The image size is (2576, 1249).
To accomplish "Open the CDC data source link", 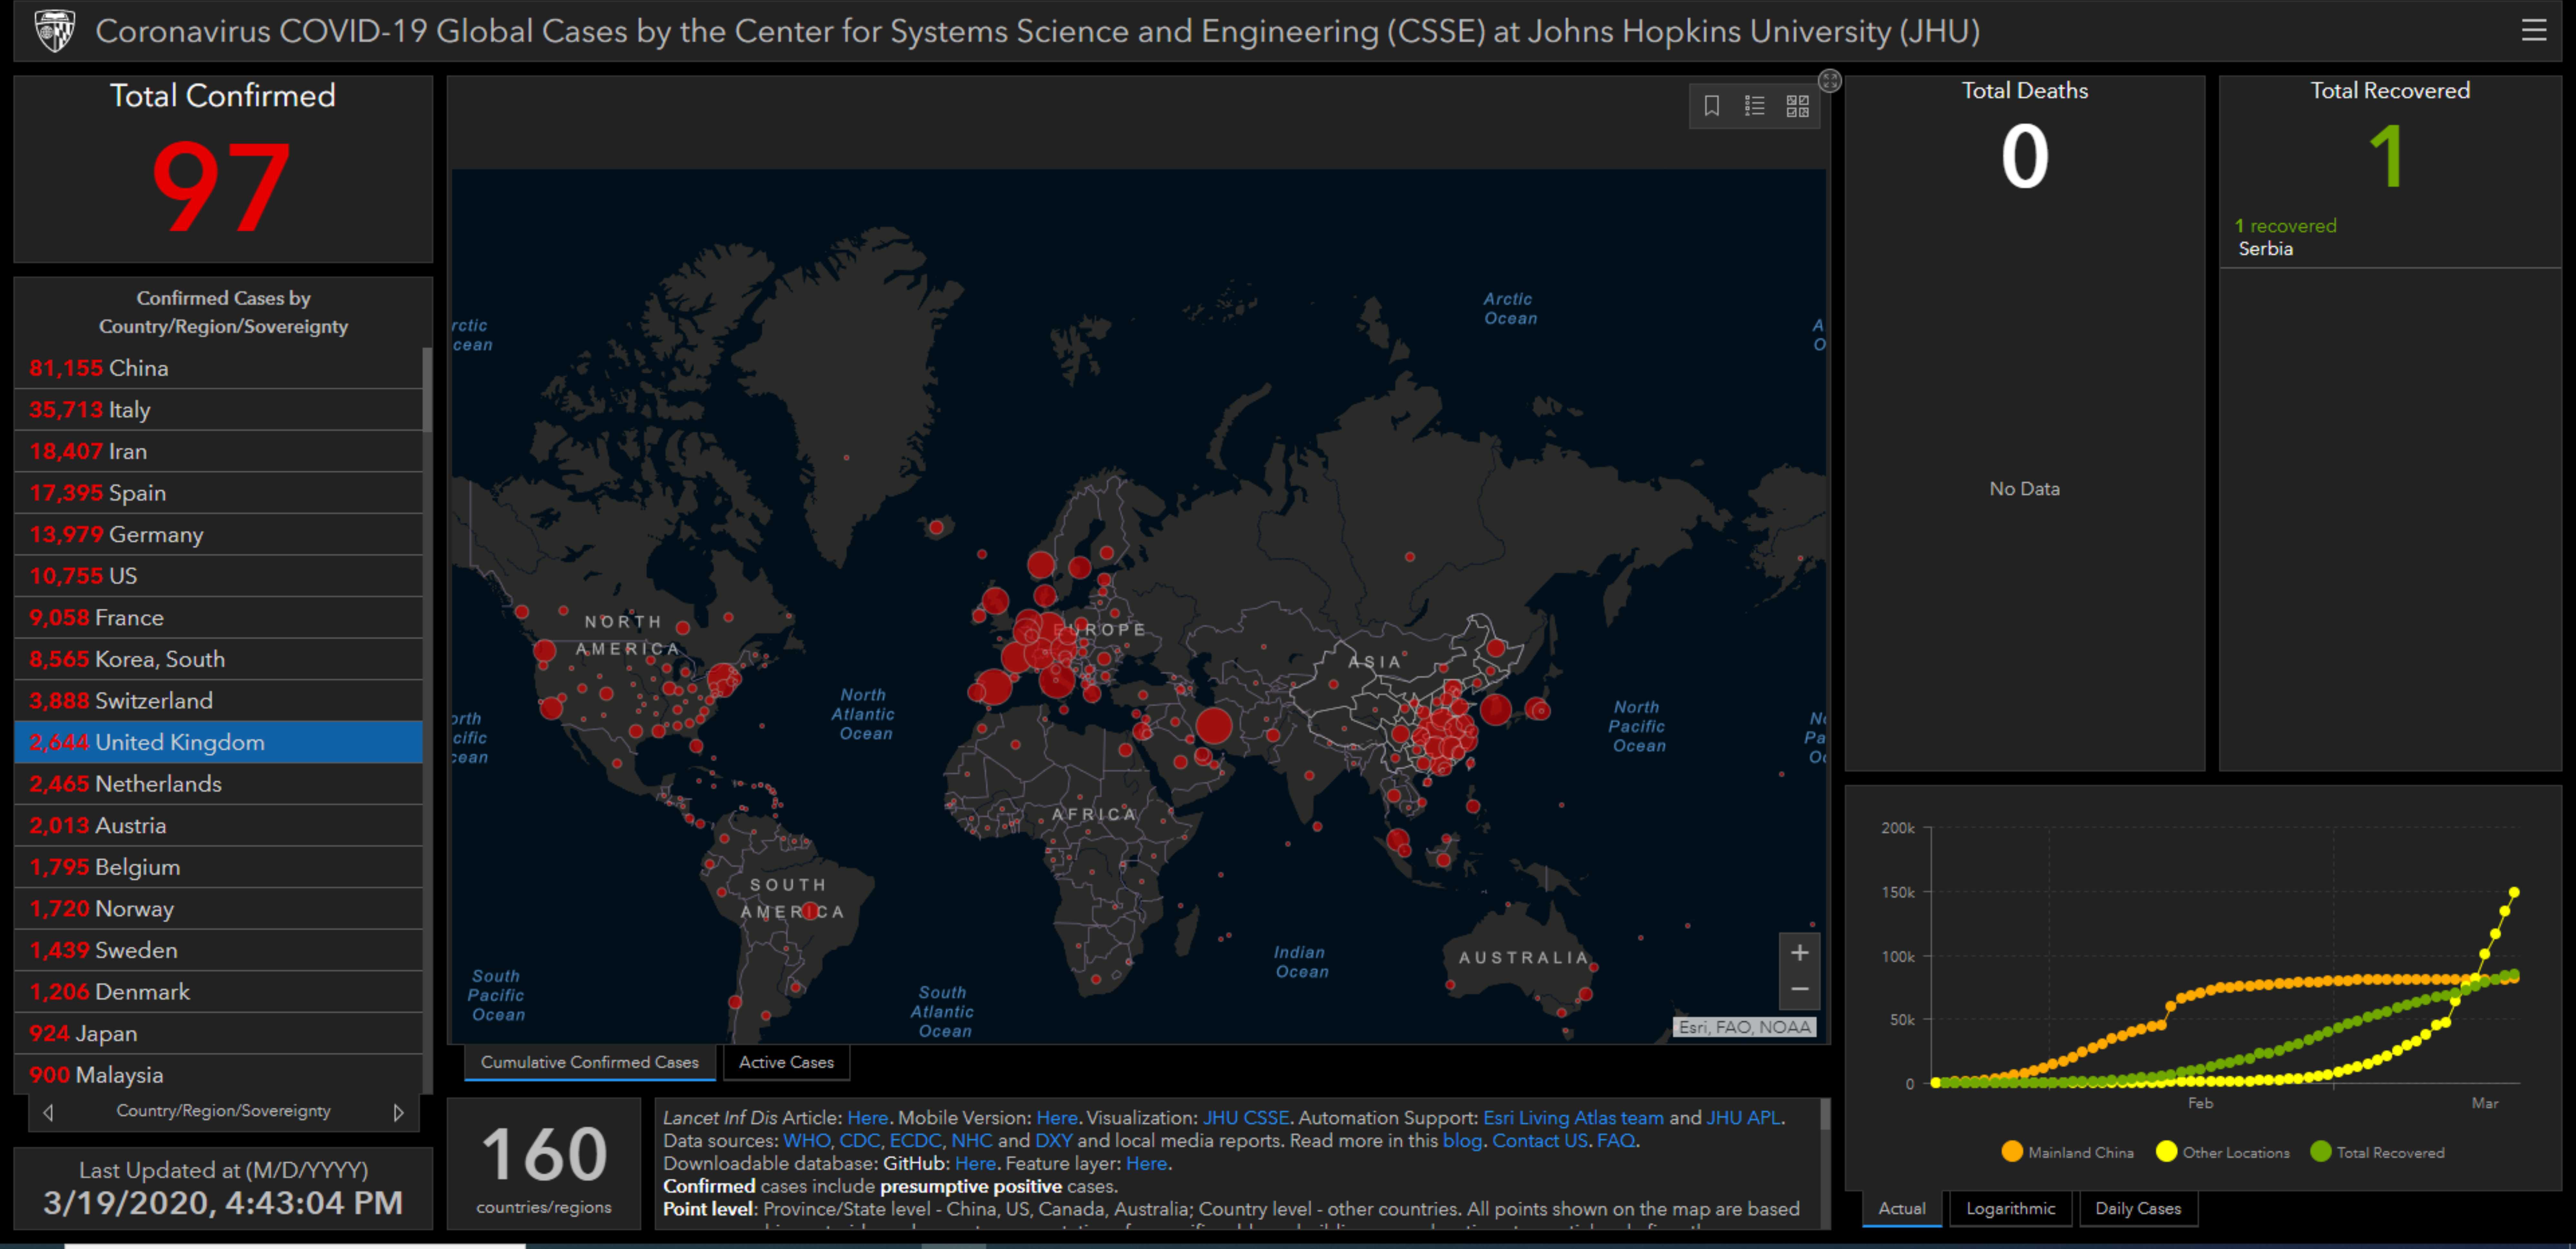I will tap(859, 1141).
